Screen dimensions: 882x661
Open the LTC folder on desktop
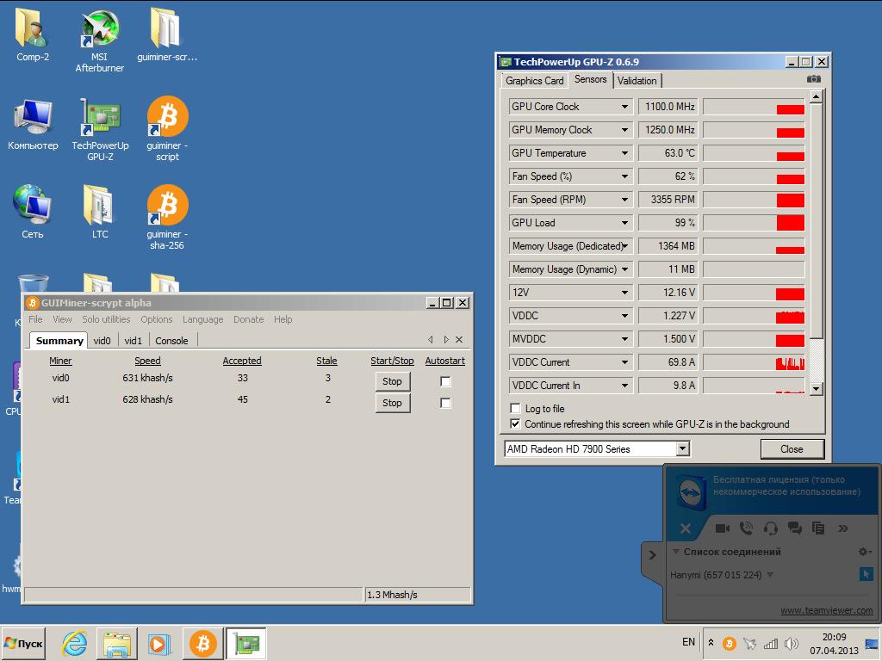coord(100,209)
